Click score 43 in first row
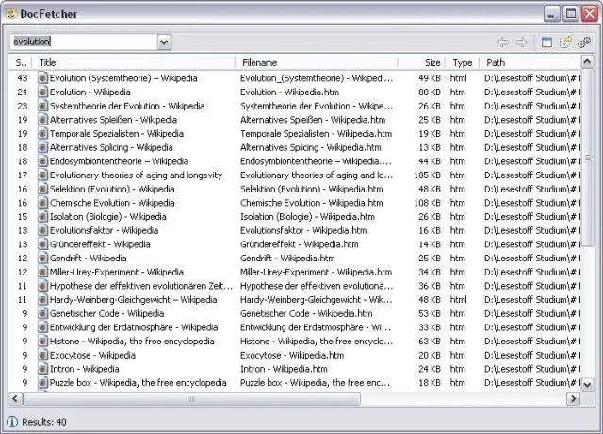603x434 pixels. coord(23,78)
